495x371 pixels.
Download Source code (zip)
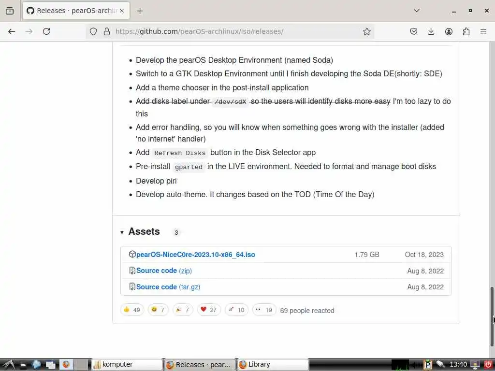pyautogui.click(x=164, y=271)
